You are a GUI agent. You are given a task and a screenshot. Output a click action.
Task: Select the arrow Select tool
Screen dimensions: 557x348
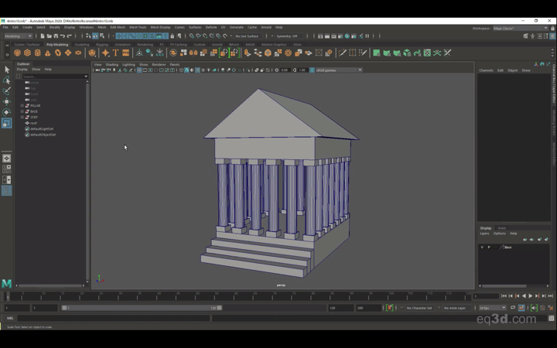7,70
